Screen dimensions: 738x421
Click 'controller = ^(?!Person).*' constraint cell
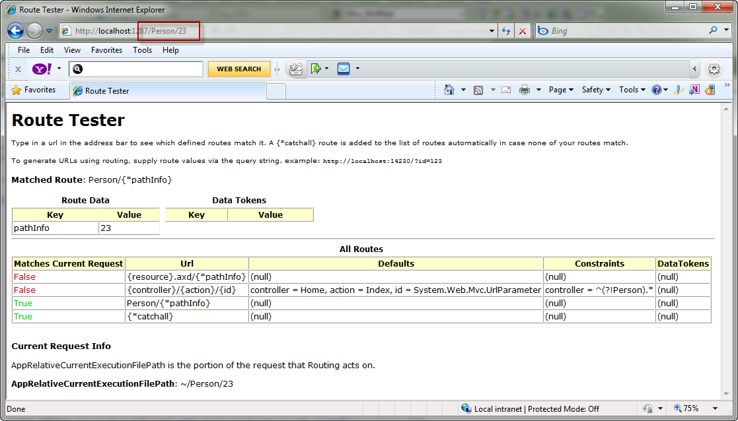pyautogui.click(x=599, y=290)
